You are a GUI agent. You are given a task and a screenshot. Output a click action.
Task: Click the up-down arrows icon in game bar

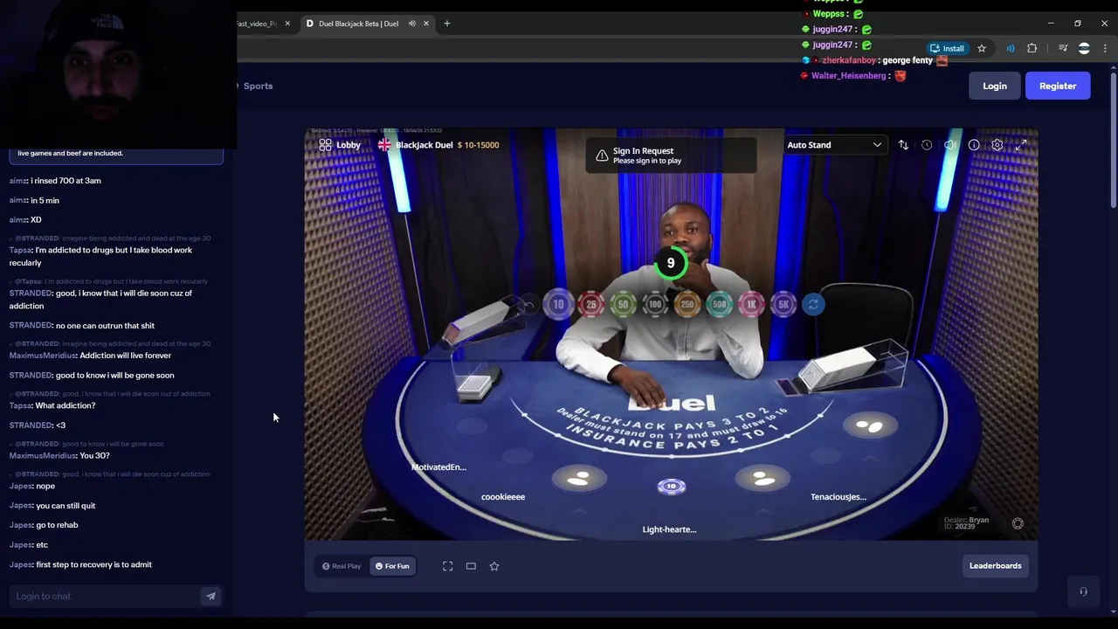[x=903, y=145]
